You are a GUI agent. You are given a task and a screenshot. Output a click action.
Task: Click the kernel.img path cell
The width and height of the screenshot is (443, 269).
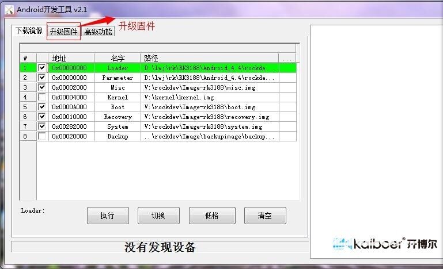(210, 97)
